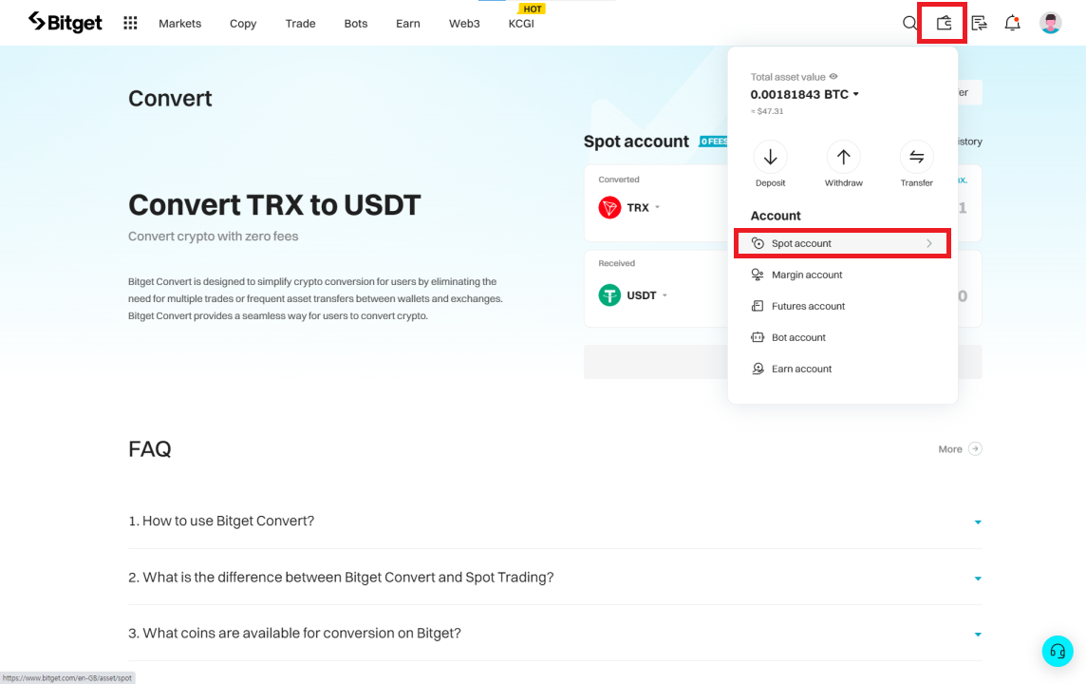Click the Convert crypto with zero fees subtitle
Viewport: 1086px width, 684px height.
(x=214, y=237)
